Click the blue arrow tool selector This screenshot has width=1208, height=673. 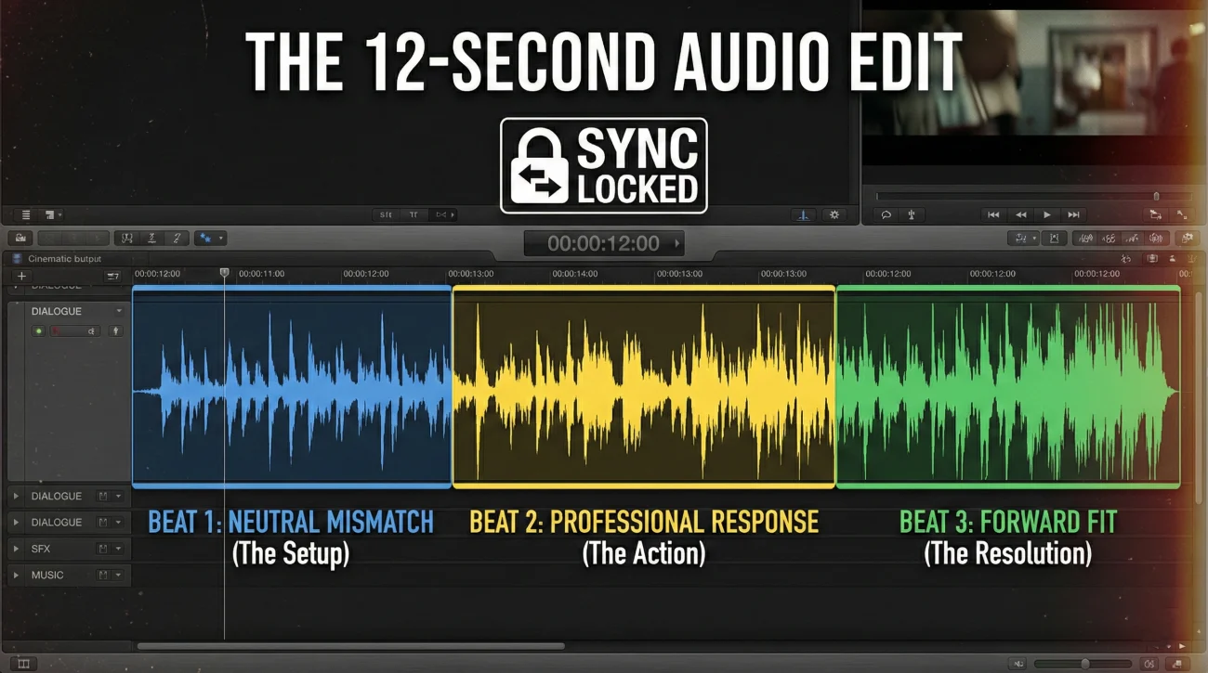coord(204,239)
